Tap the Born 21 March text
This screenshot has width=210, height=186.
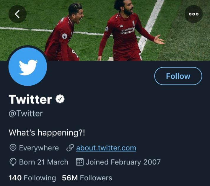click(44, 162)
